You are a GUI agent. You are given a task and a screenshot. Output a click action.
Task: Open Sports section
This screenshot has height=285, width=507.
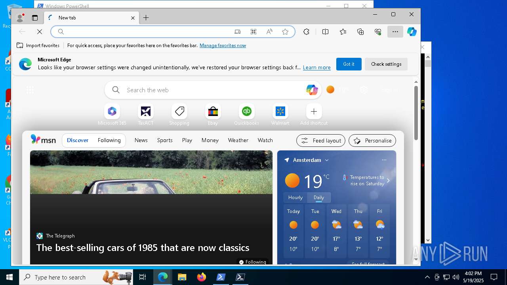165,140
